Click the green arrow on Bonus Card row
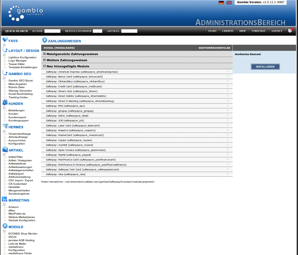The image size is (298, 255). tap(227, 76)
